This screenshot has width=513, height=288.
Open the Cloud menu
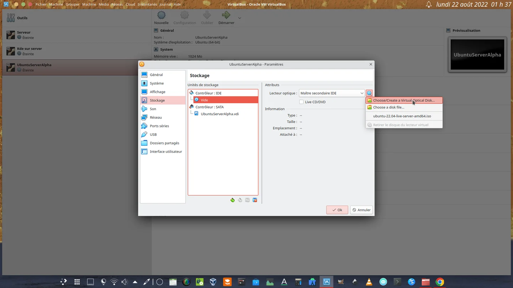130,4
